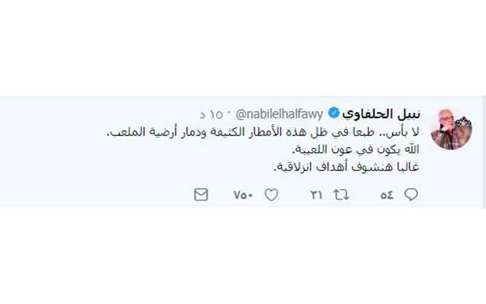Image resolution: width=486 pixels, height=304 pixels.
Task: Click the white area below the tweet
Action: coord(243,255)
